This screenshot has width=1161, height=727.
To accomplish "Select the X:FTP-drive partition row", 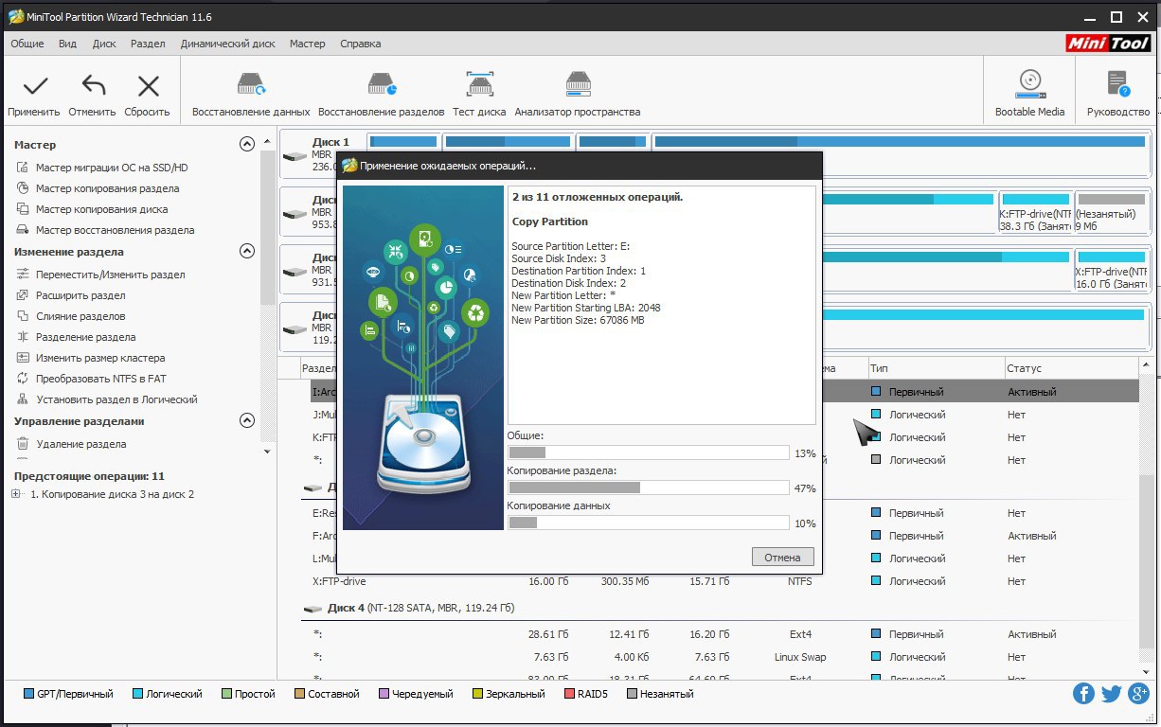I will pyautogui.click(x=720, y=581).
